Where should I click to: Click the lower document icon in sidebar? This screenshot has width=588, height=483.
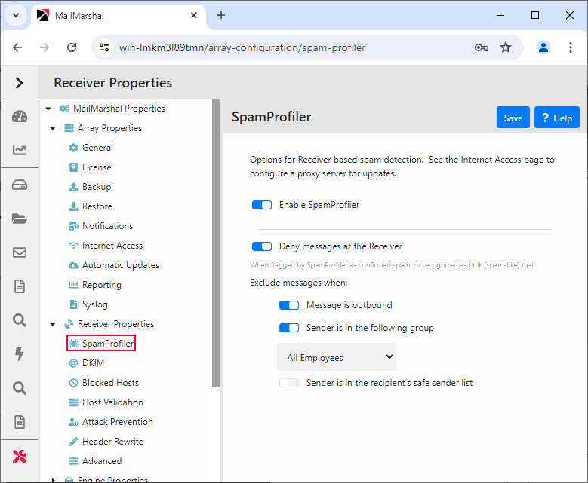pyautogui.click(x=20, y=422)
